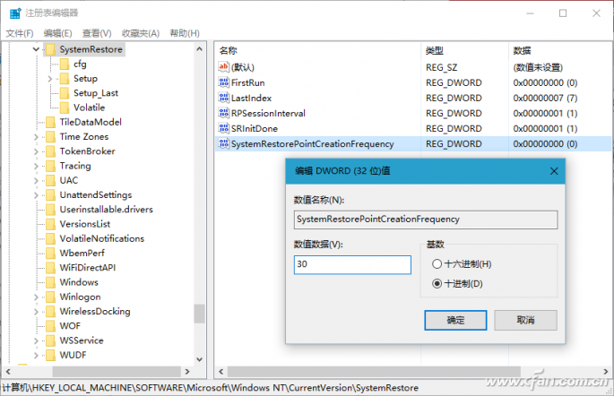Confirm the DWORD edit with 确定
614x396 pixels.
(x=455, y=321)
